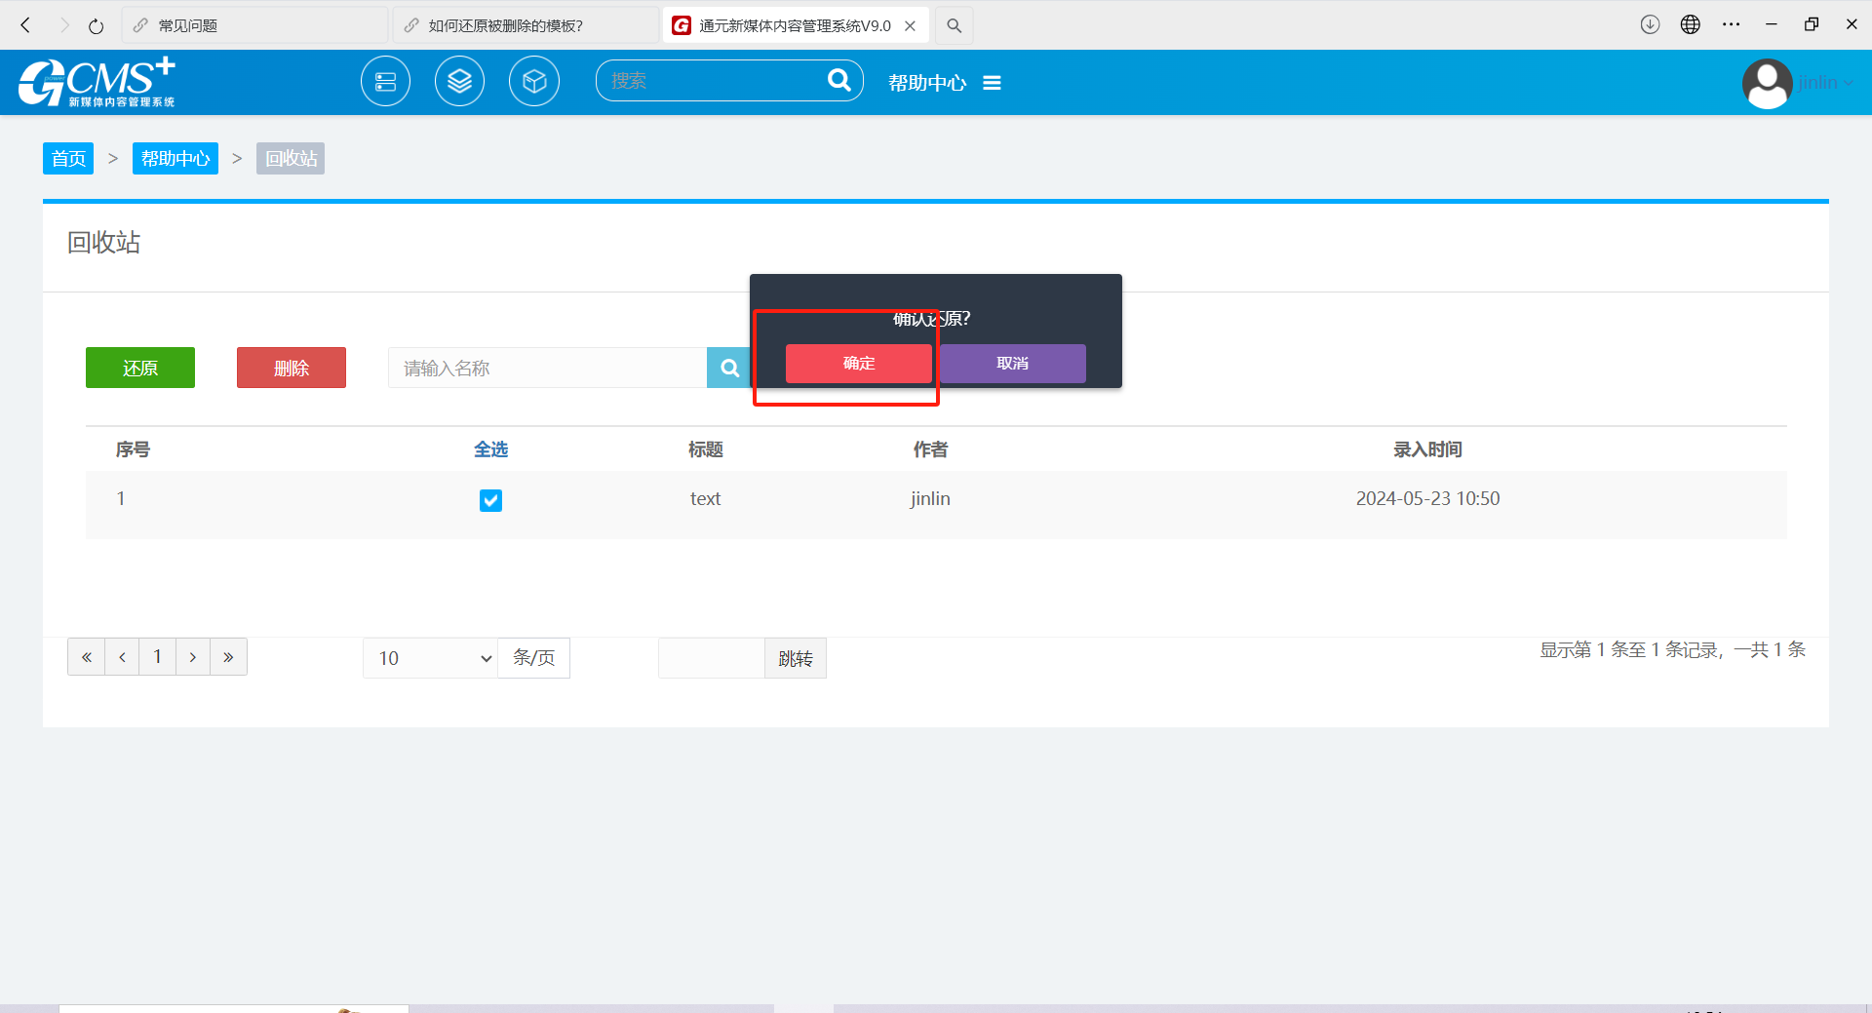The image size is (1872, 1013).
Task: Open the browser three-dots more menu
Action: [x=1731, y=25]
